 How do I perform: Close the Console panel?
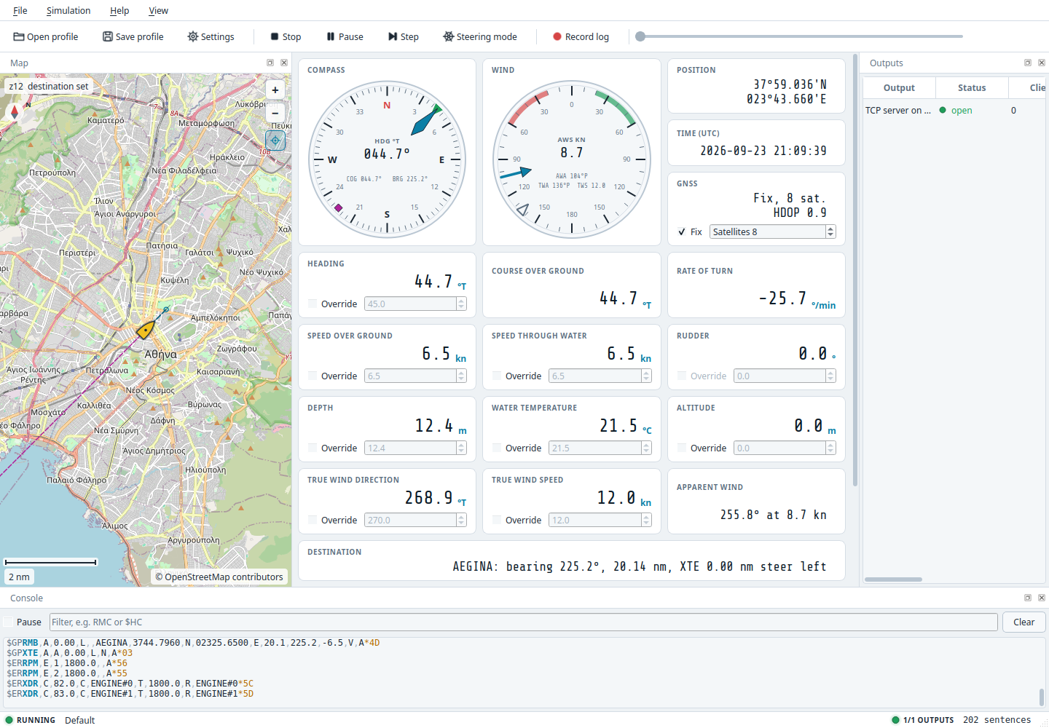(x=1042, y=598)
